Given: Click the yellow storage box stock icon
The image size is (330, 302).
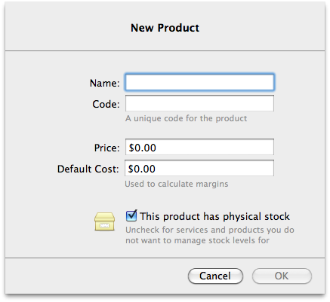Looking at the screenshot, I should point(104,222).
